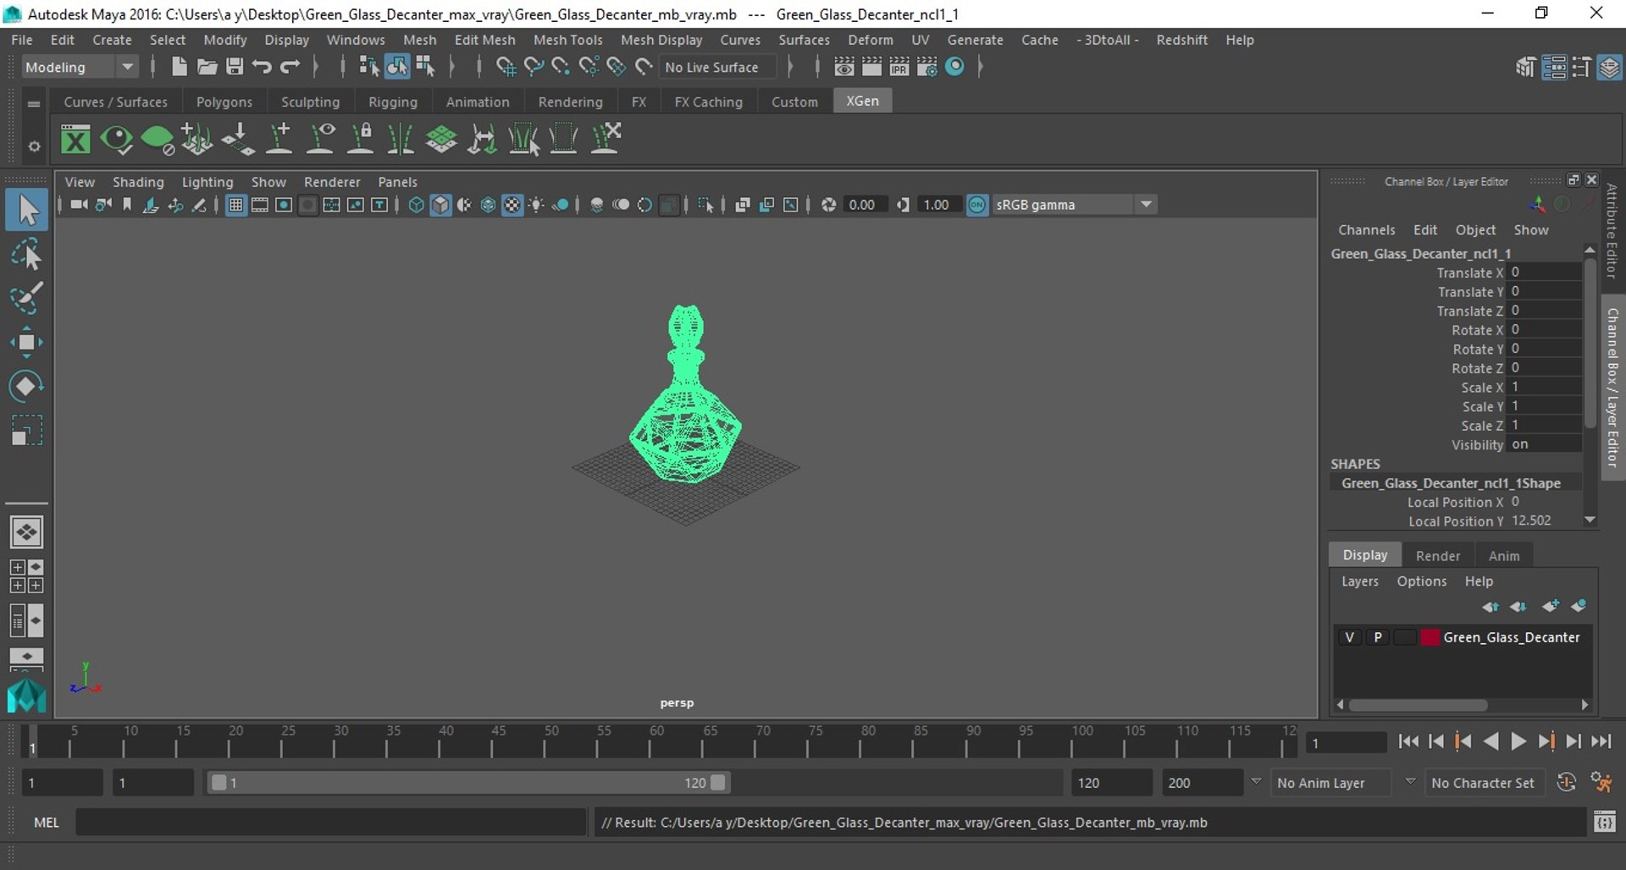
Task: Open the viewport Panels menu
Action: click(x=397, y=182)
